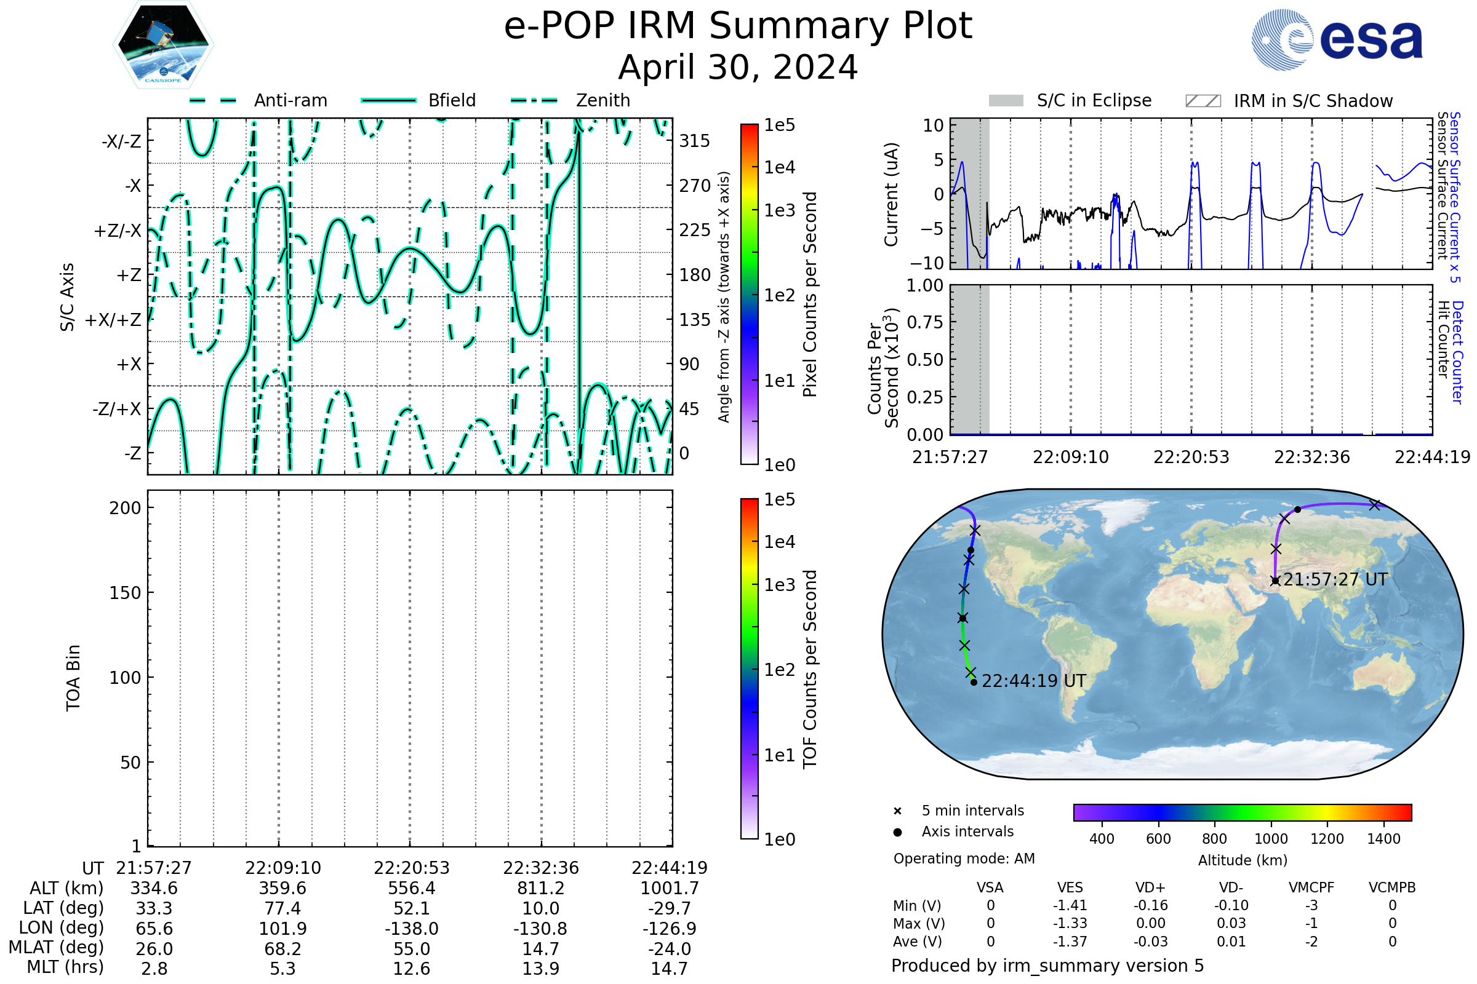Viewport: 1477px width, 984px height.
Task: Click the e-POP IRM Summary Plot title
Action: tap(738, 26)
